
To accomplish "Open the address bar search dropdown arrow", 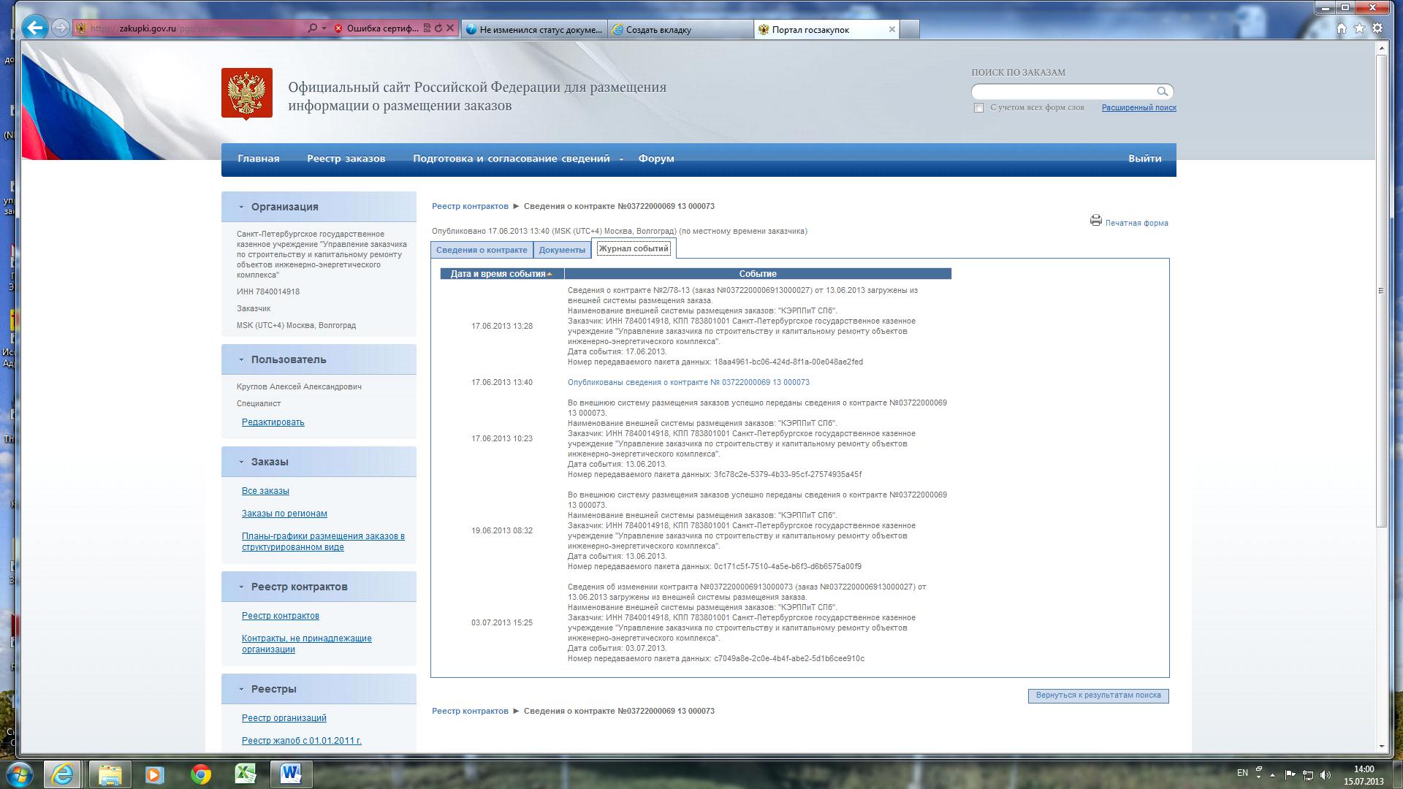I will (x=324, y=28).
